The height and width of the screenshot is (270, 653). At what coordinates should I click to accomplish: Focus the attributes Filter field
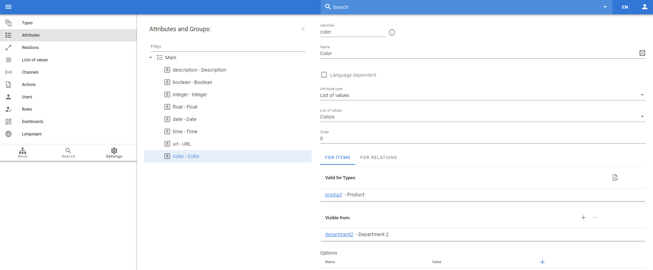pyautogui.click(x=228, y=47)
